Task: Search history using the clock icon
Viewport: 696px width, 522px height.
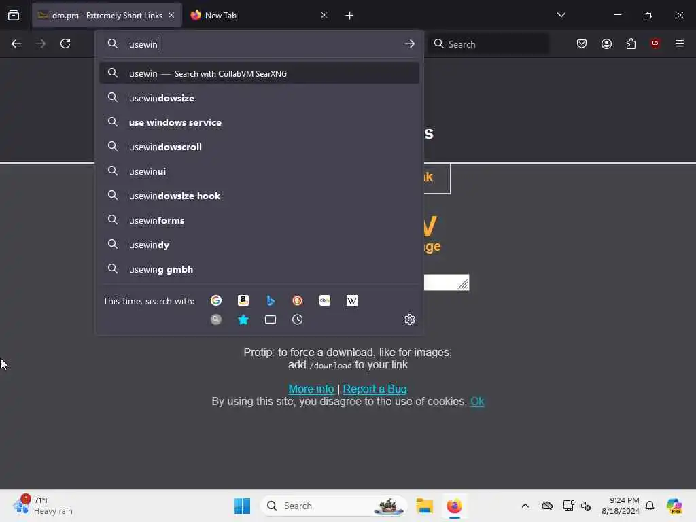Action: (x=298, y=319)
